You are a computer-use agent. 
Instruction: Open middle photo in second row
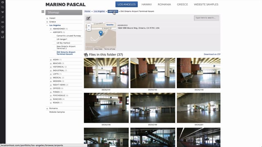tap(153, 108)
